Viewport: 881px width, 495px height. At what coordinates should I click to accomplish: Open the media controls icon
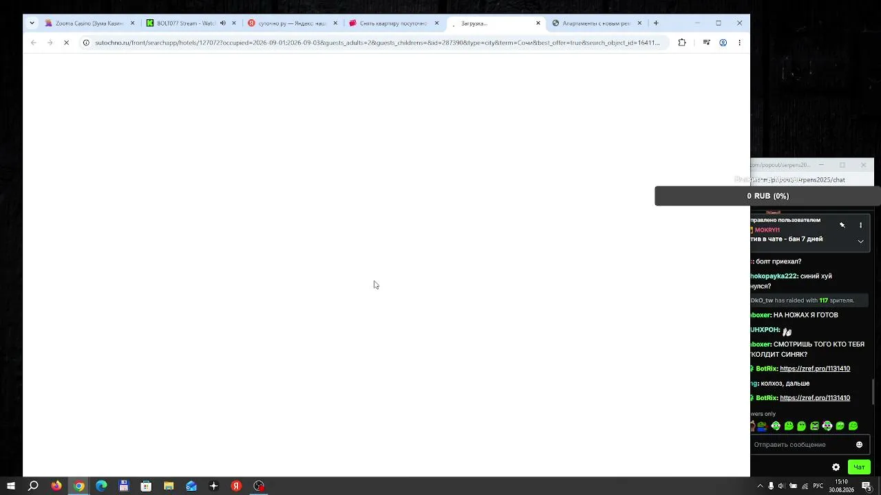(706, 43)
